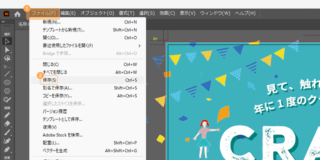Choose 配置(L)... menu item
Viewport: 320px width, 160px height.
88,143
